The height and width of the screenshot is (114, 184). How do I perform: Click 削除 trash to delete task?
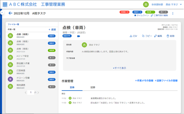171,36
